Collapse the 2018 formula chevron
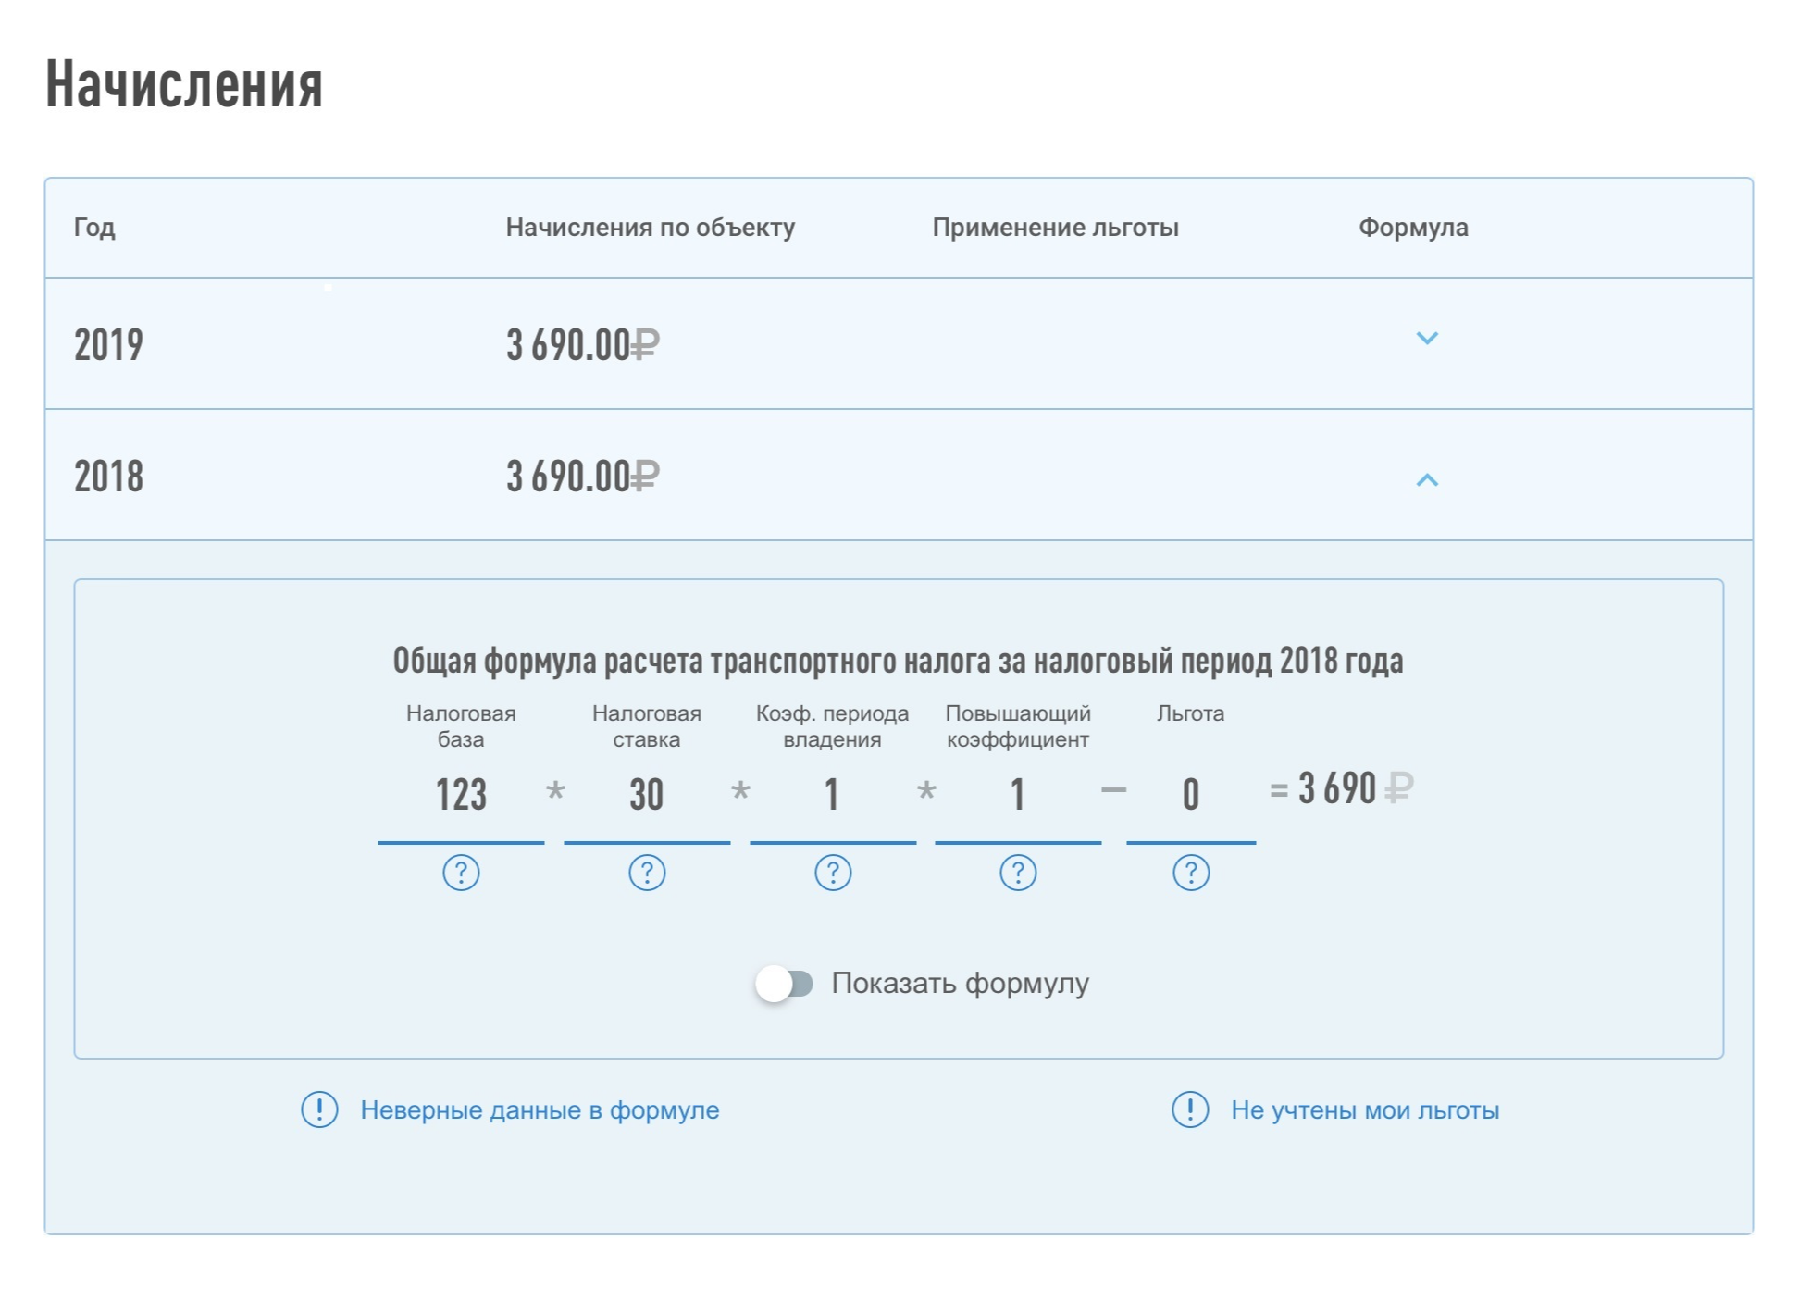The width and height of the screenshot is (1799, 1314). [1427, 479]
